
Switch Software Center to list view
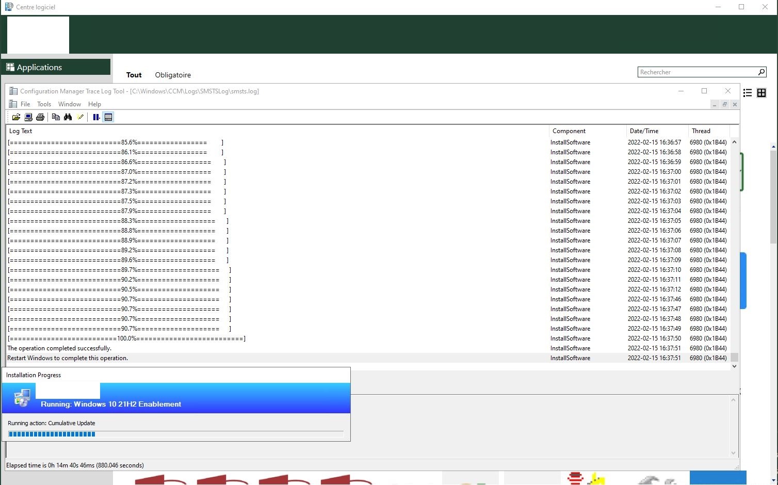click(x=748, y=93)
